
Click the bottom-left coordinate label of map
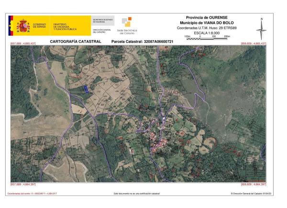coord(23,184)
